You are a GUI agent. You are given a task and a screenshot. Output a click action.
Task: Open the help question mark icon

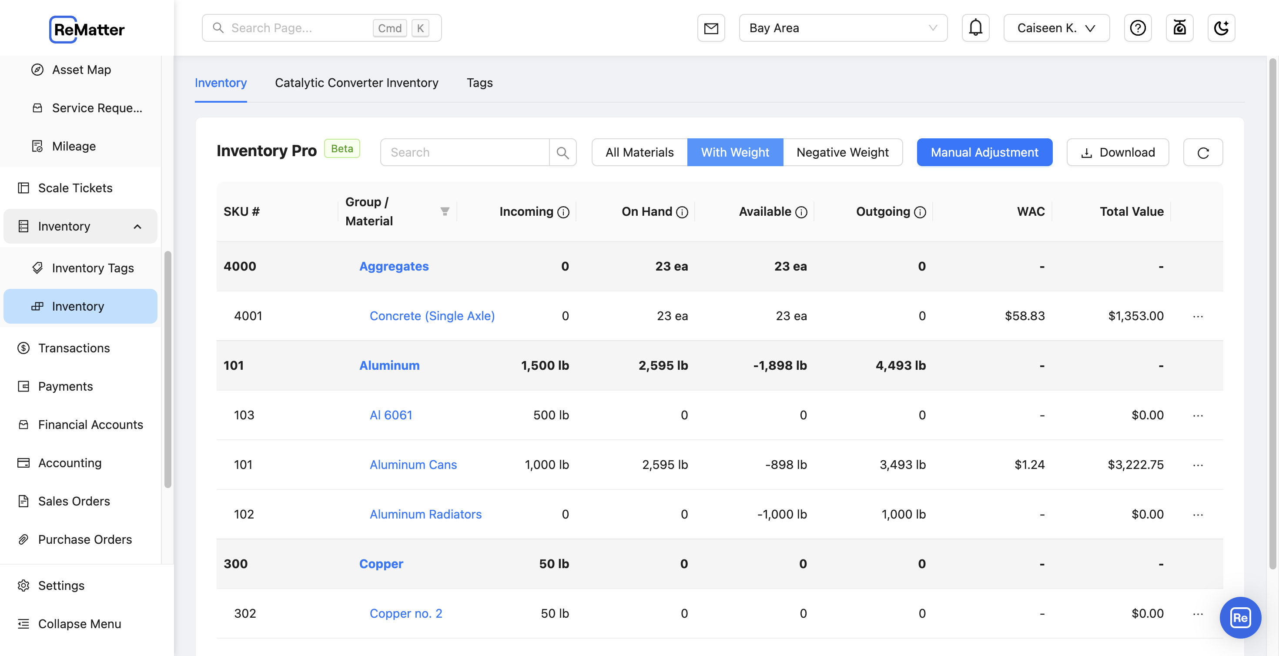pyautogui.click(x=1138, y=28)
